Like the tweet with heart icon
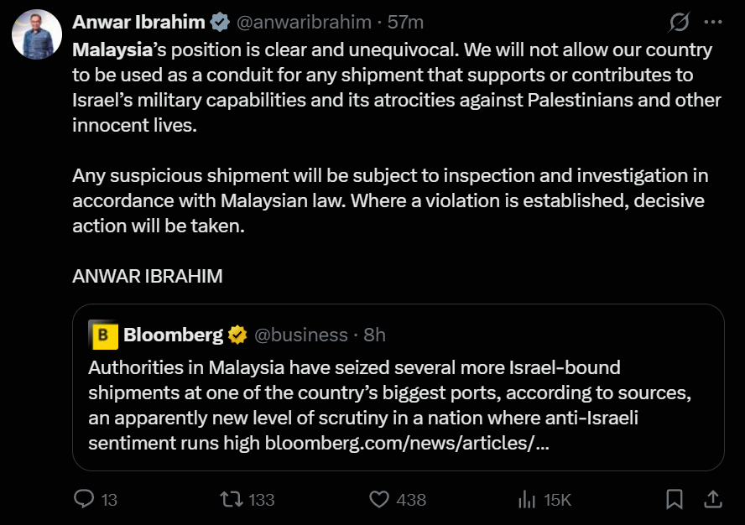The height and width of the screenshot is (525, 745). pos(379,499)
